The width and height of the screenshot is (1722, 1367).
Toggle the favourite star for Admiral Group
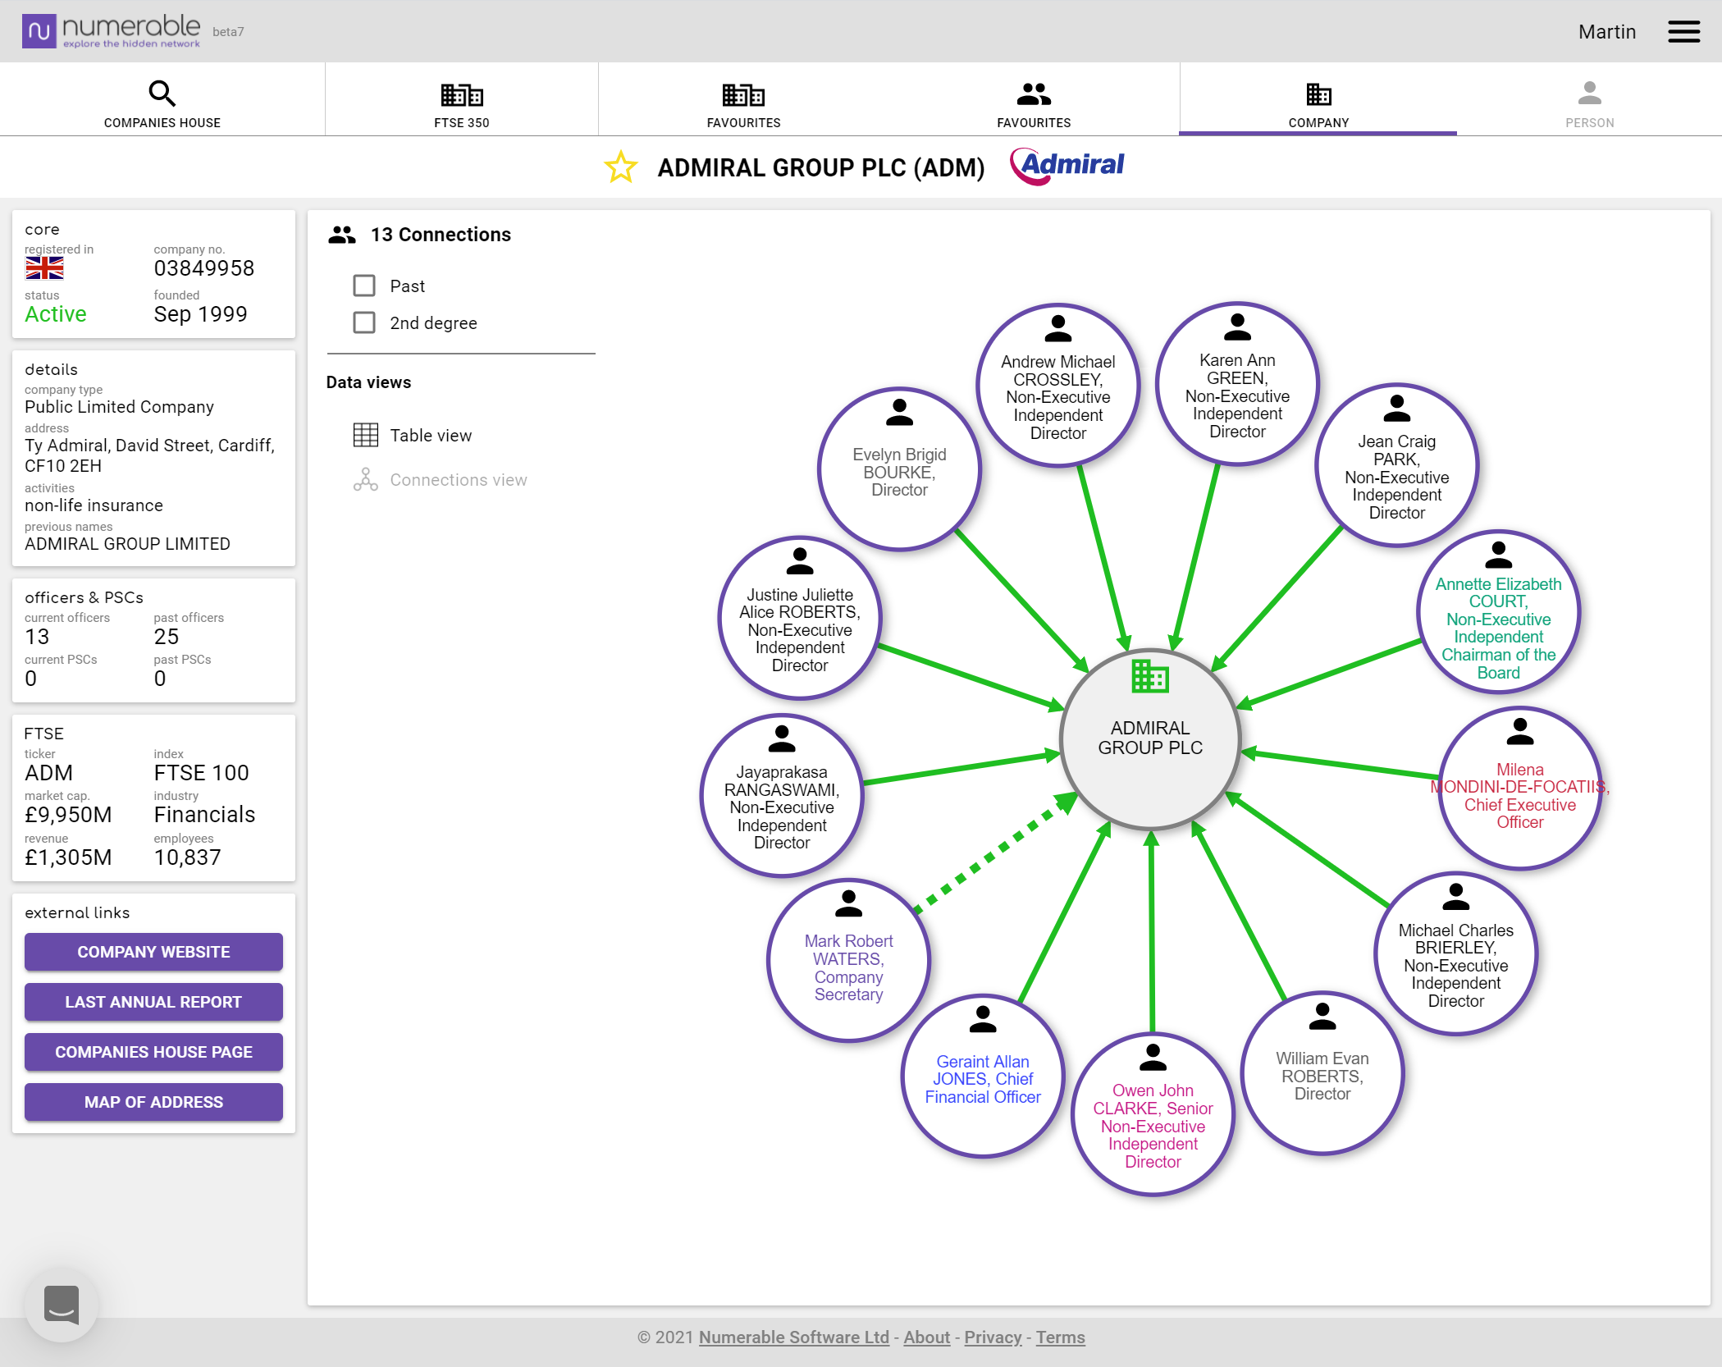coord(621,167)
